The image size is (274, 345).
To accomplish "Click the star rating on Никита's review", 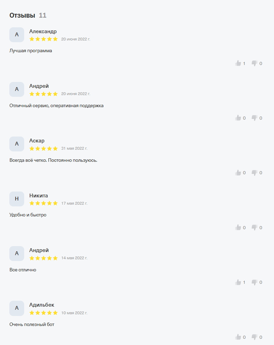I will pos(43,203).
